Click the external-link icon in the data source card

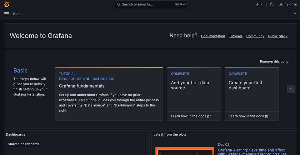pyautogui.click(x=209, y=116)
